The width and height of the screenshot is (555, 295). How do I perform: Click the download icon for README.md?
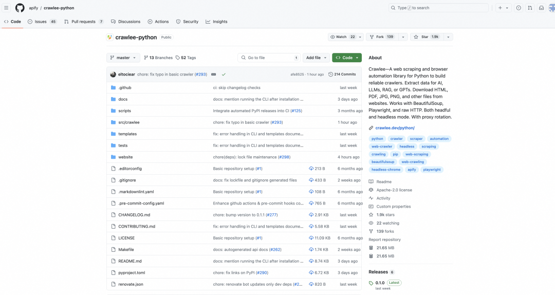tap(311, 261)
